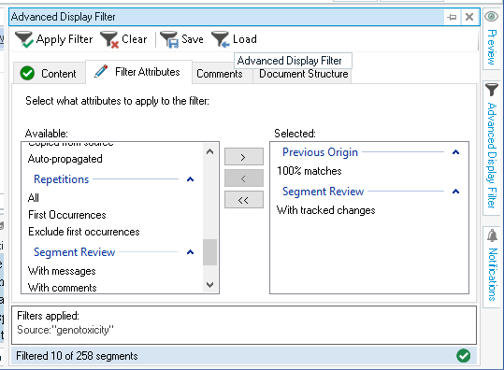504x370 pixels.
Task: Click the Save filter funnel icon
Action: pyautogui.click(x=169, y=39)
